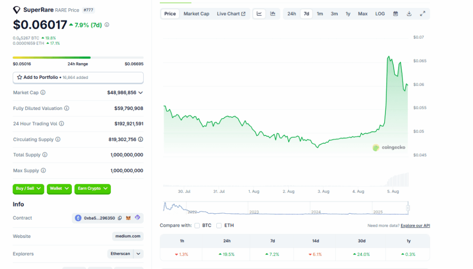Toggle LOG scale on chart
Viewport: 473px width, 269px height.
point(380,13)
